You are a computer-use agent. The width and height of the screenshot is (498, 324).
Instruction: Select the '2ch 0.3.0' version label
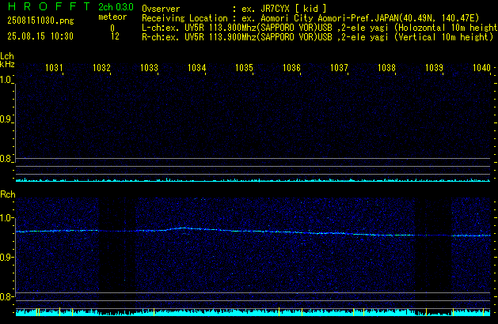click(x=116, y=7)
